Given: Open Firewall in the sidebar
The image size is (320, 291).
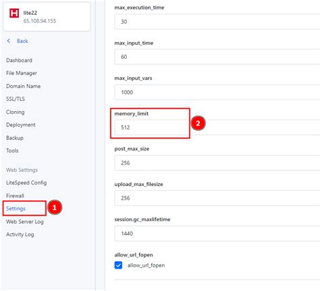Looking at the screenshot, I should coord(15,196).
